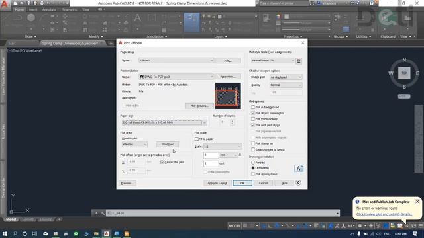
Task: Click the Cancel button in Plot dialog
Action: (x=263, y=183)
